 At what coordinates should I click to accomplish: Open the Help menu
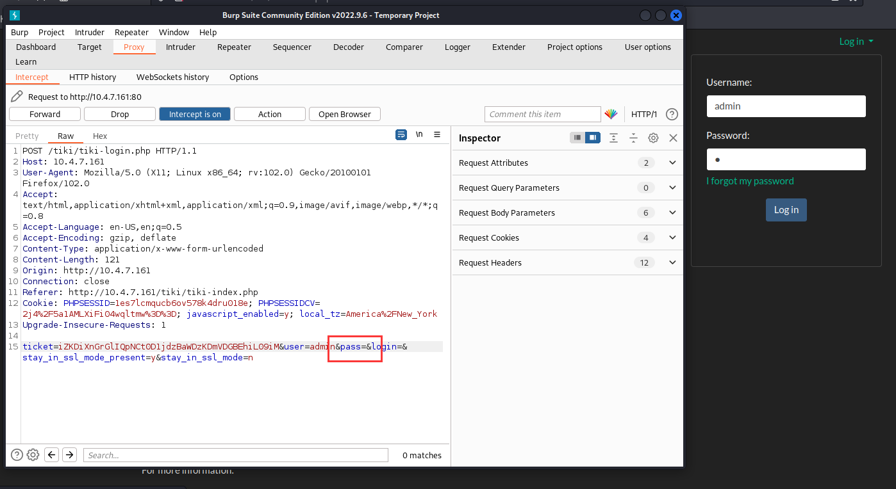point(208,32)
